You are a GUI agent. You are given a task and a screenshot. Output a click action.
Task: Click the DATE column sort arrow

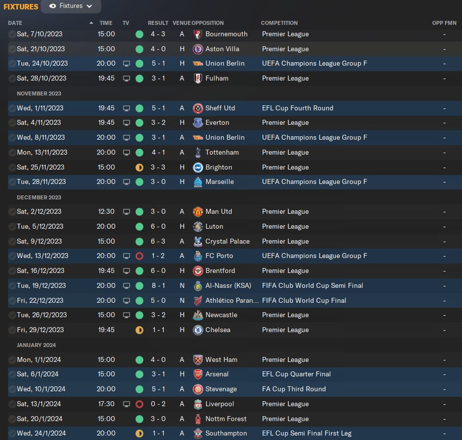(x=91, y=23)
